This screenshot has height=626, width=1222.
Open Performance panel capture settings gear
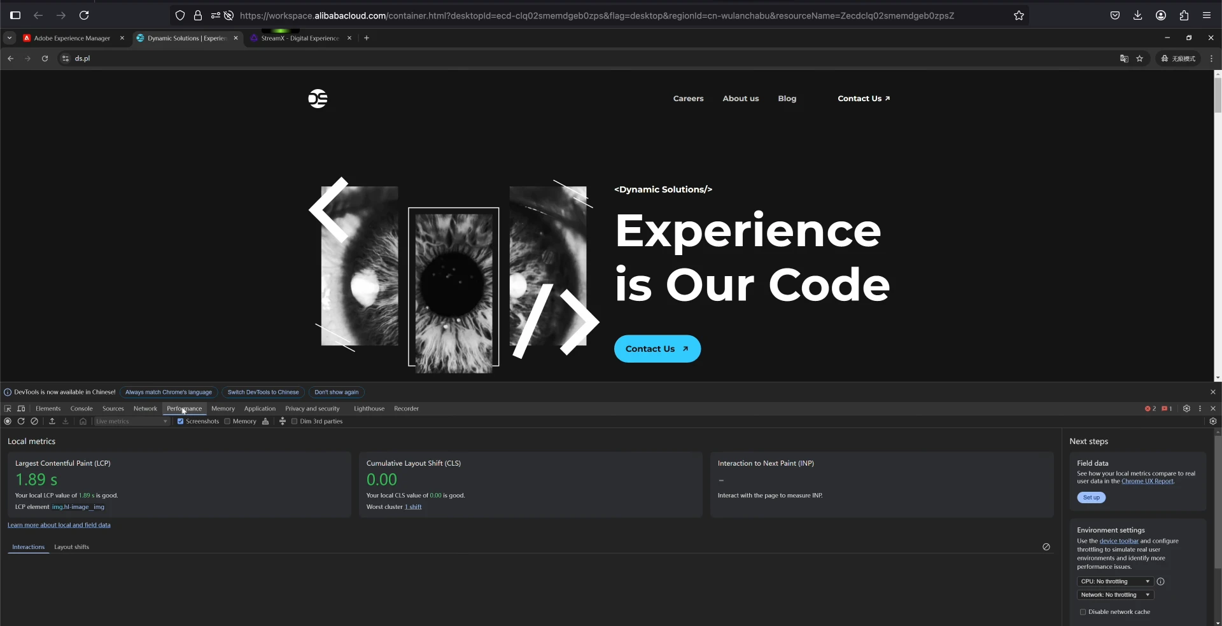pyautogui.click(x=1212, y=421)
